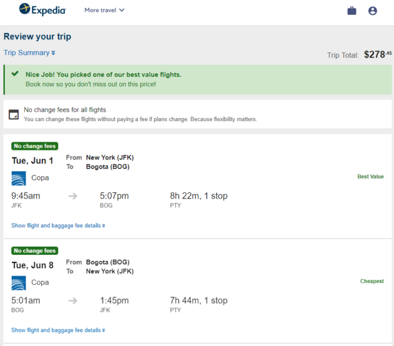Click the No change fees badge on Jun 8 flight
Screen dimensions: 394x346
[x=35, y=251]
